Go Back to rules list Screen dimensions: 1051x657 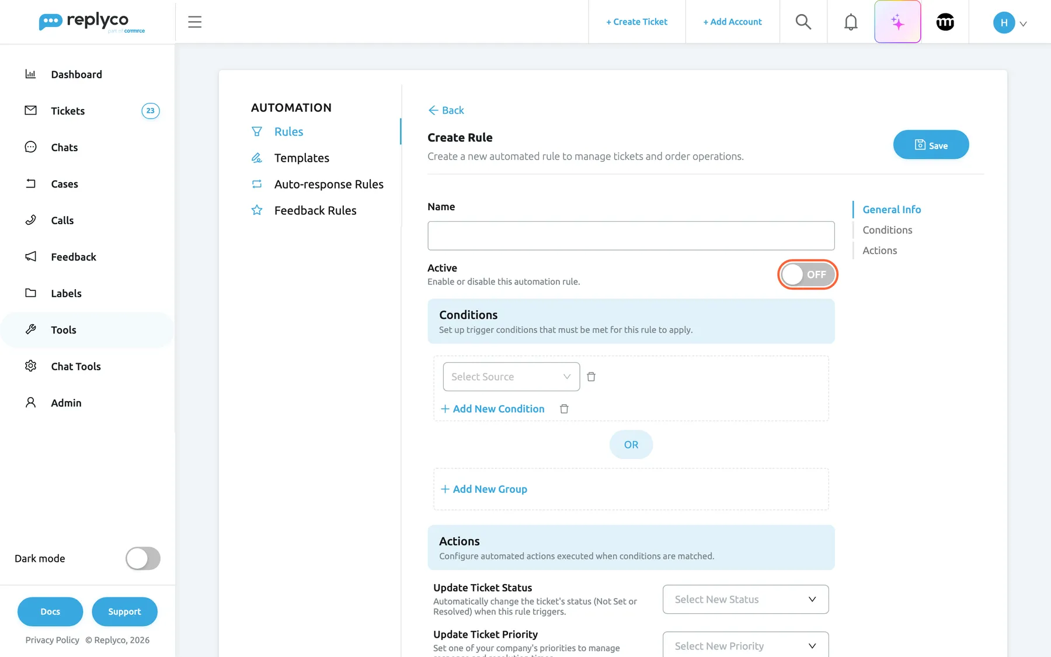point(446,110)
